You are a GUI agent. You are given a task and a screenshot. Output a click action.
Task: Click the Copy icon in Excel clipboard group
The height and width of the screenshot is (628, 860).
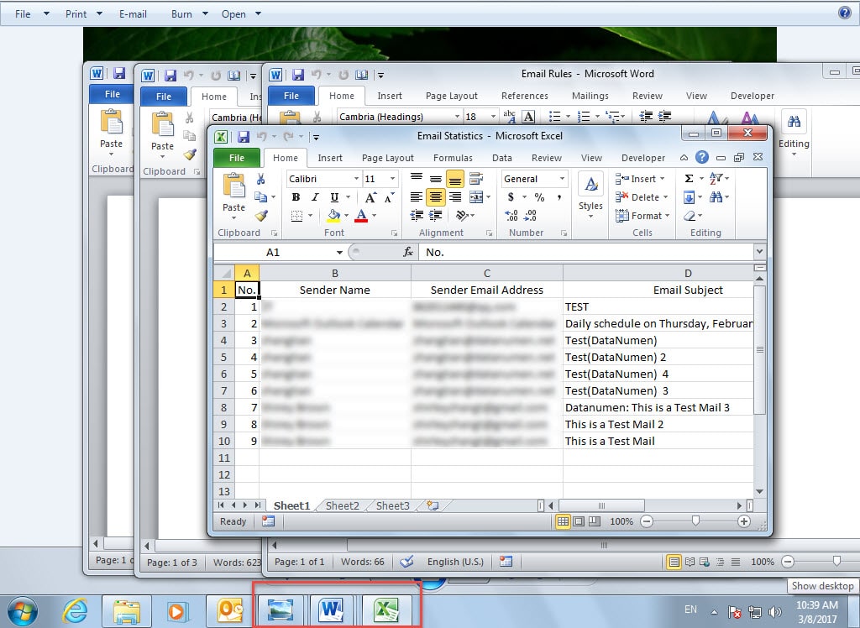click(x=260, y=197)
